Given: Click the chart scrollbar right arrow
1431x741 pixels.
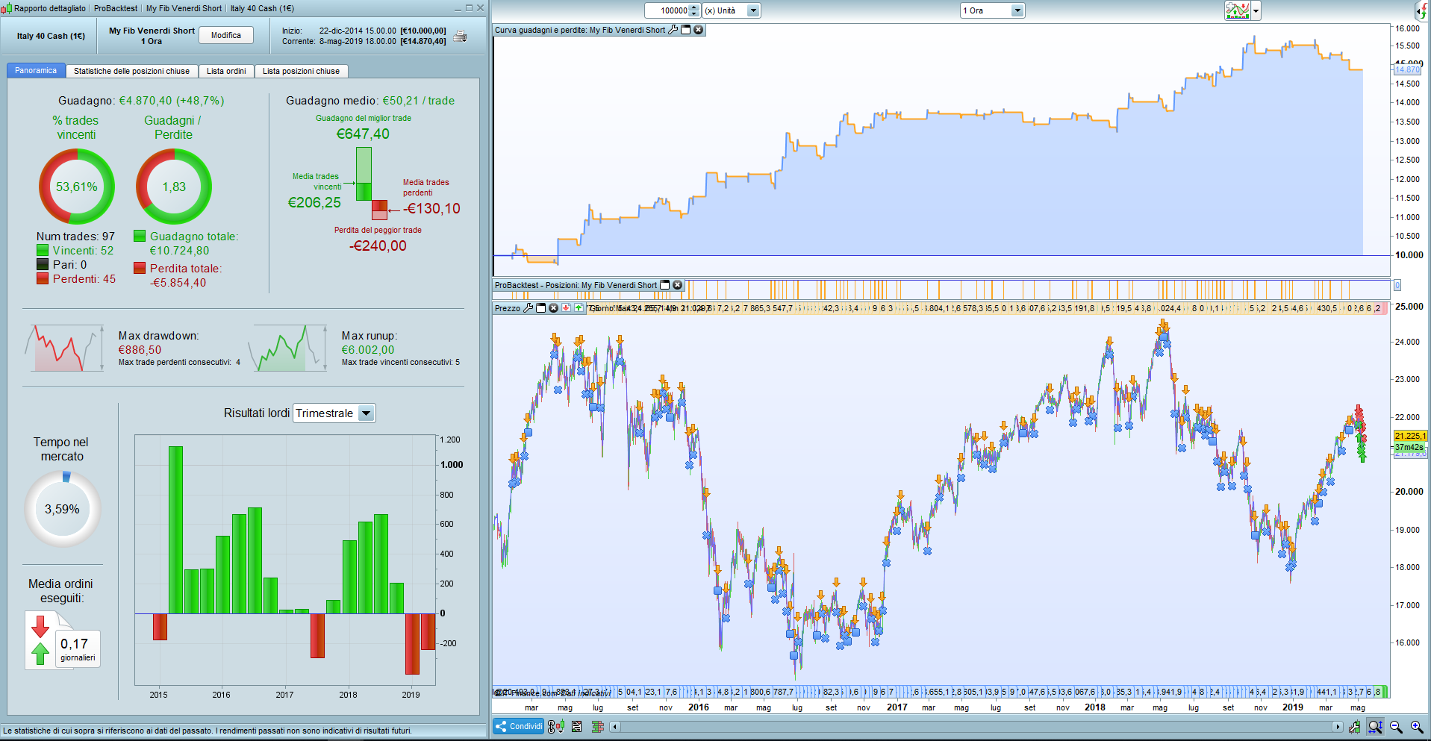Looking at the screenshot, I should (1338, 726).
